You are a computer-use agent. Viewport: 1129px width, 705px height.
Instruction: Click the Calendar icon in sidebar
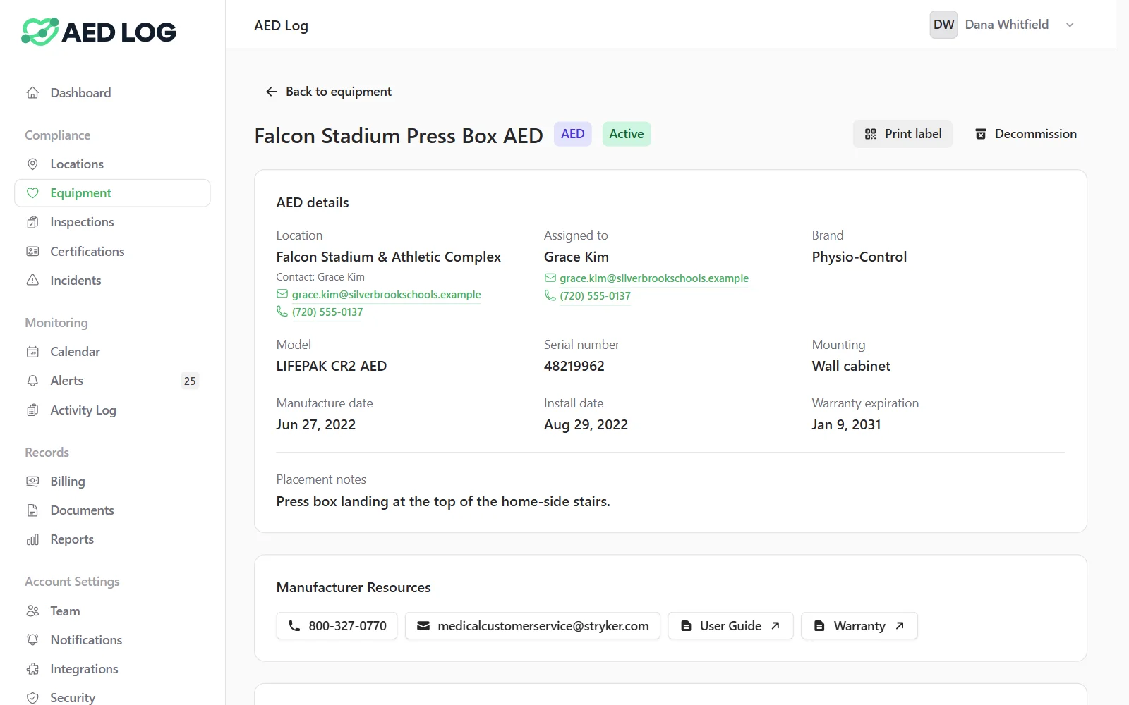(32, 352)
